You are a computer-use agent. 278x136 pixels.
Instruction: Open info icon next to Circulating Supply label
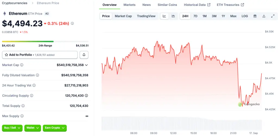point(31,96)
